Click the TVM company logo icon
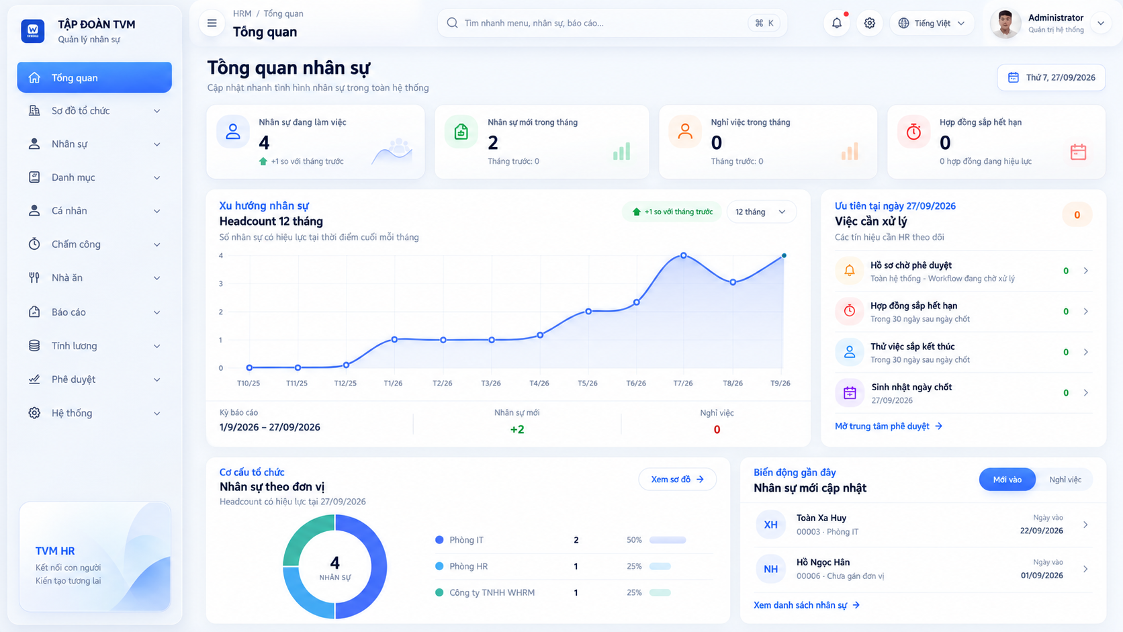 pyautogui.click(x=33, y=31)
